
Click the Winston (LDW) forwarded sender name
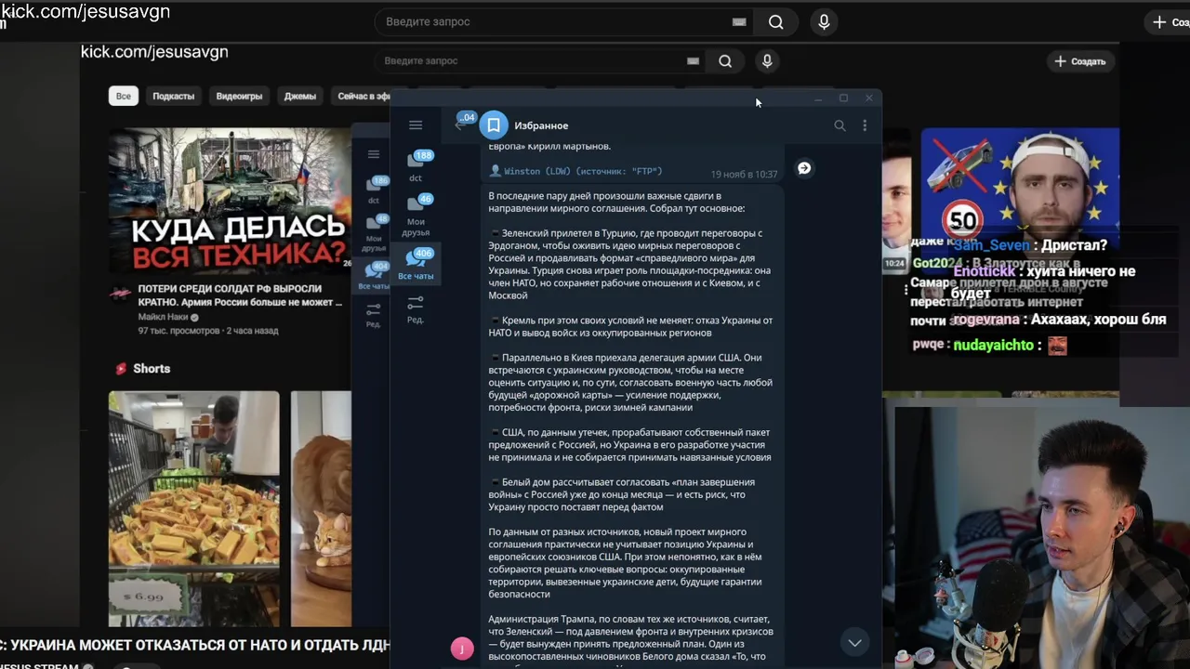(583, 171)
